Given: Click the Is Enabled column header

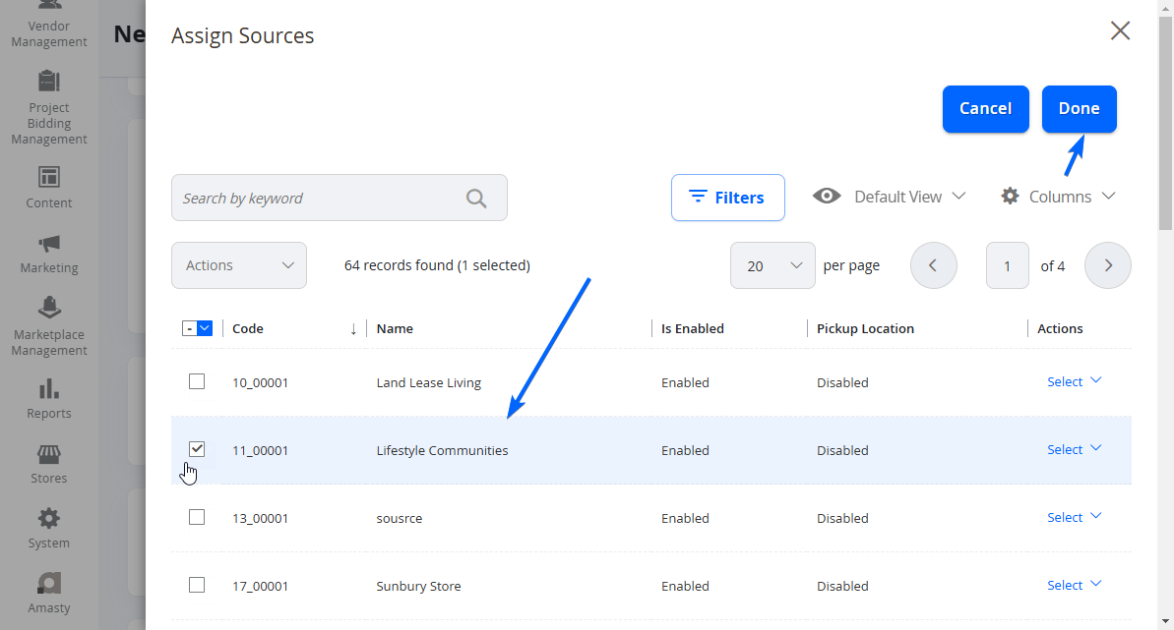Looking at the screenshot, I should (692, 328).
